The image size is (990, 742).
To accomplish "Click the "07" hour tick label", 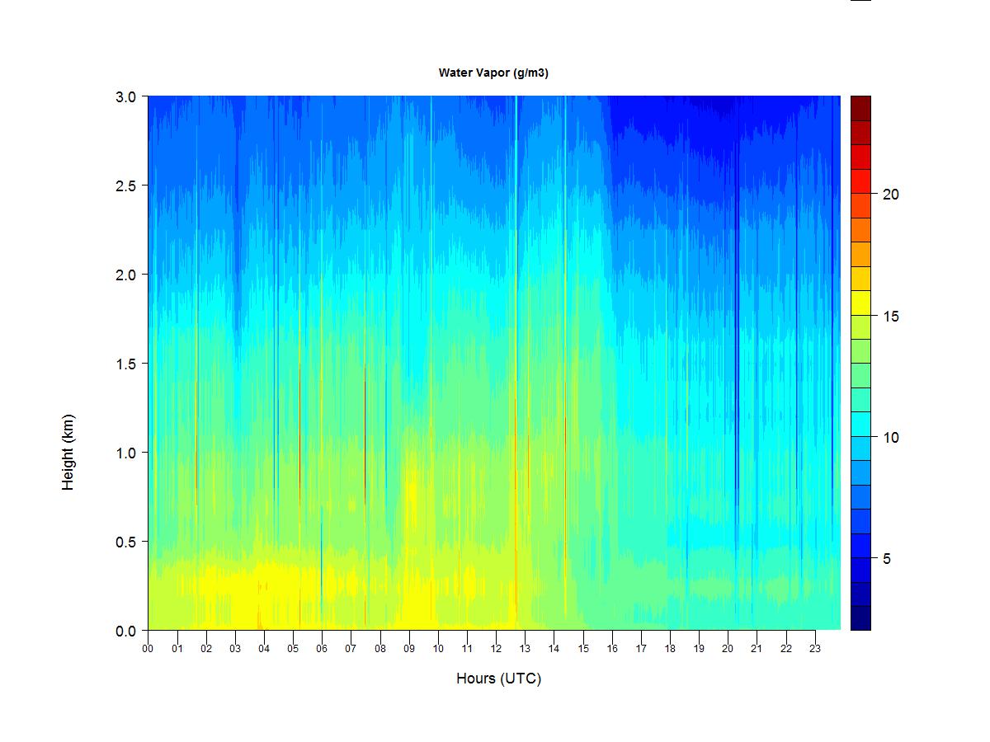I will (x=351, y=649).
